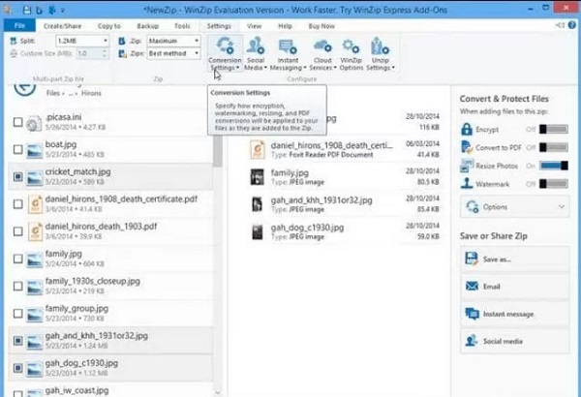
Task: Click the Custom Size (MB) input field
Action: coord(89,53)
